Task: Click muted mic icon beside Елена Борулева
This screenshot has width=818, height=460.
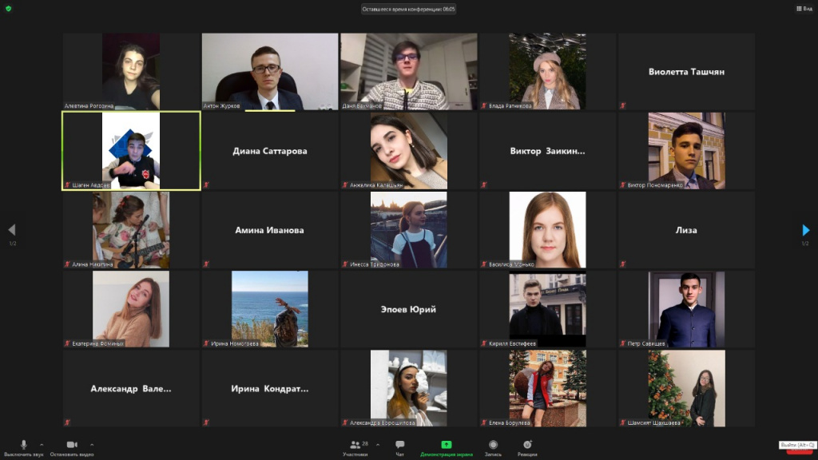Action: (x=483, y=422)
